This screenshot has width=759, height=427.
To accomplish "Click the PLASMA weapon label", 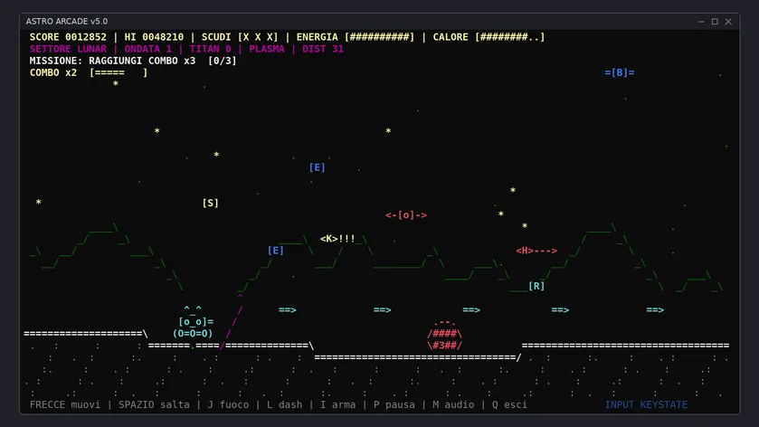I will [267, 49].
